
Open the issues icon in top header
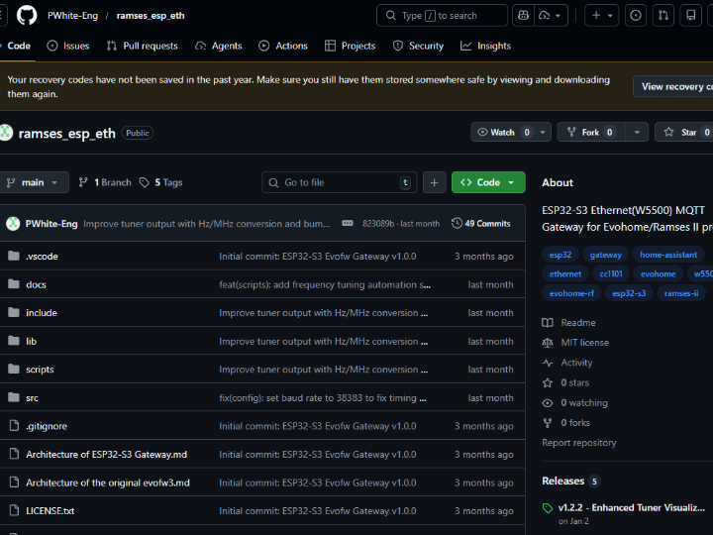click(x=636, y=16)
